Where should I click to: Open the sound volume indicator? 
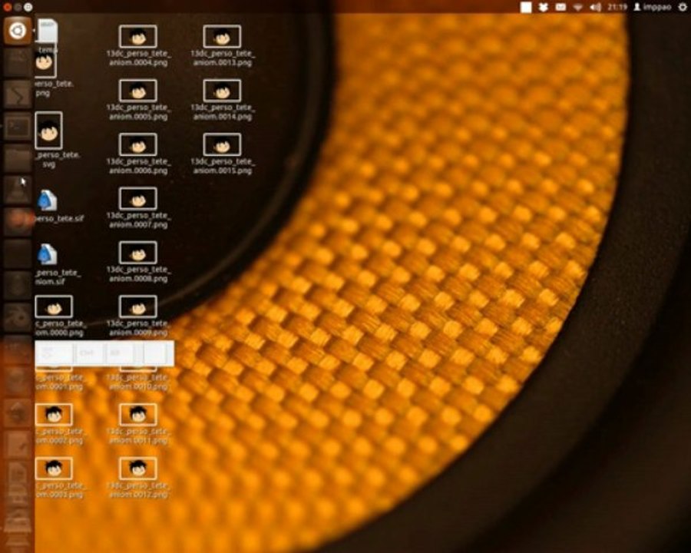click(595, 7)
